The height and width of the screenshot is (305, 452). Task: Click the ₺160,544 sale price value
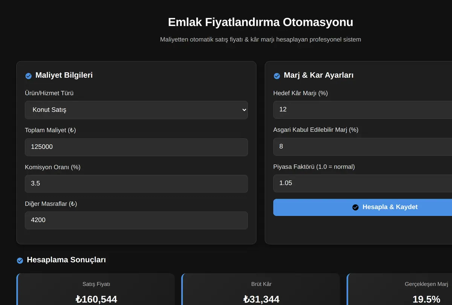tap(96, 299)
